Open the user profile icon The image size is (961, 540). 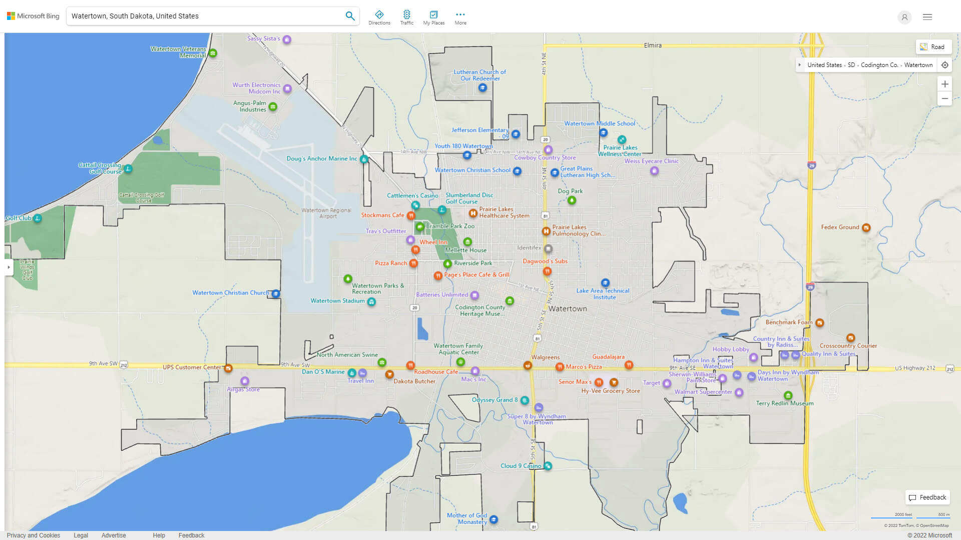pos(904,17)
